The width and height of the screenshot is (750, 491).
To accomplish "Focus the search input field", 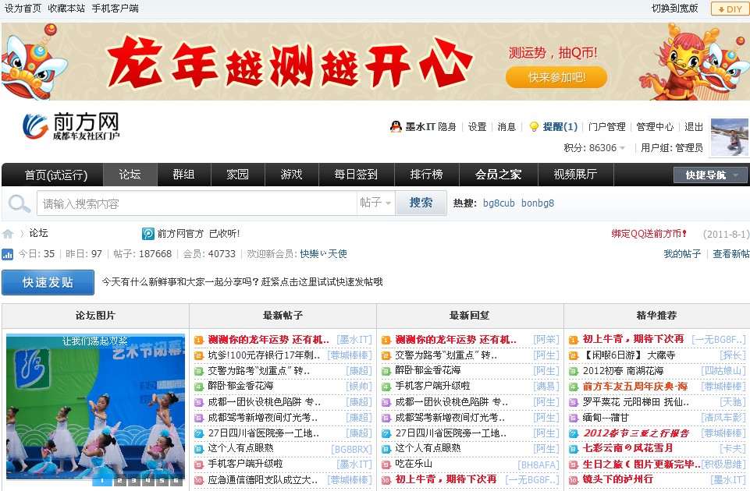I will pyautogui.click(x=197, y=203).
